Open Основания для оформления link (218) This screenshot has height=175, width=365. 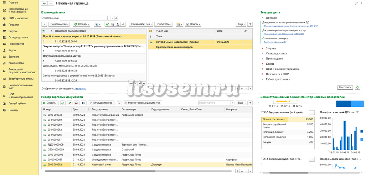click(x=291, y=26)
